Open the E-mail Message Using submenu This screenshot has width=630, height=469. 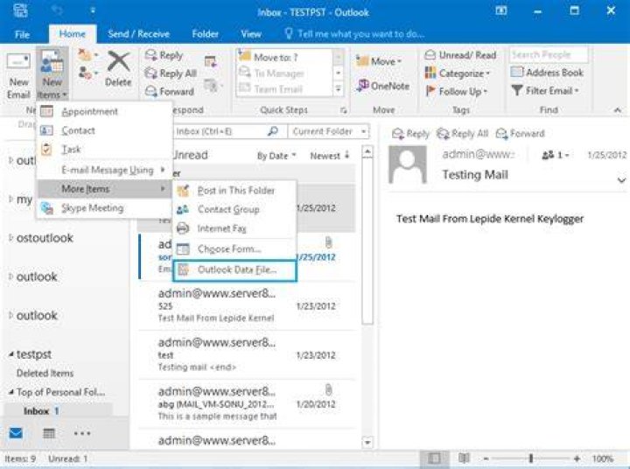(103, 170)
